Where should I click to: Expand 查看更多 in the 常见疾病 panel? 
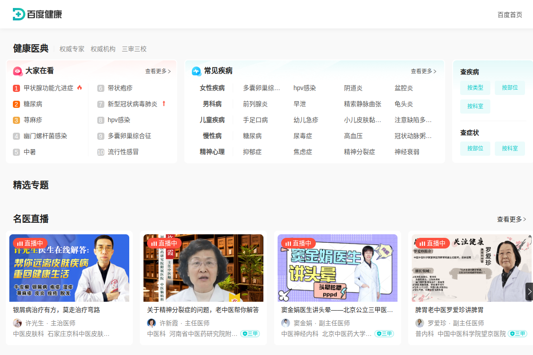point(423,71)
